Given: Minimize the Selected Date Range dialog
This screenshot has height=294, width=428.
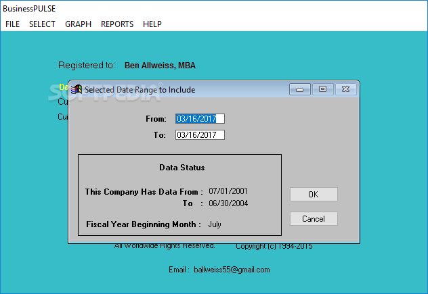Looking at the screenshot, I should [300, 89].
